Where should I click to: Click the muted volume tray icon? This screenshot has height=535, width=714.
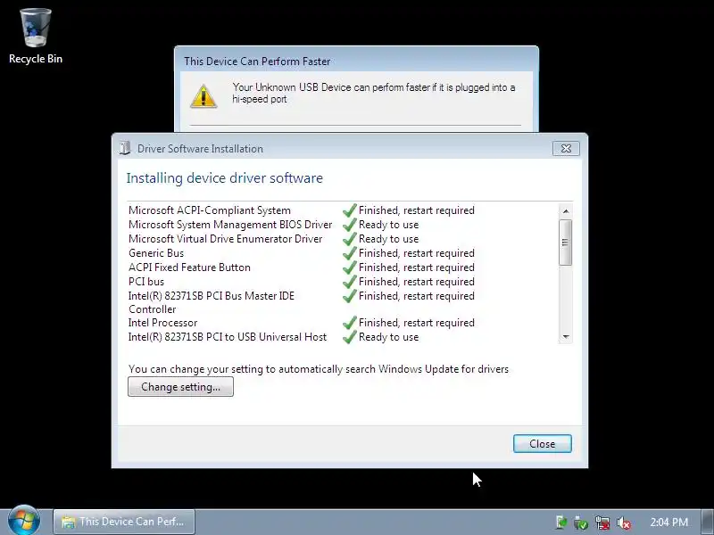pyautogui.click(x=623, y=523)
